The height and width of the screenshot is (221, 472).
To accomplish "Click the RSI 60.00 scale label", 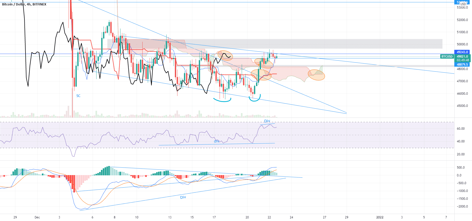I will point(461,129).
